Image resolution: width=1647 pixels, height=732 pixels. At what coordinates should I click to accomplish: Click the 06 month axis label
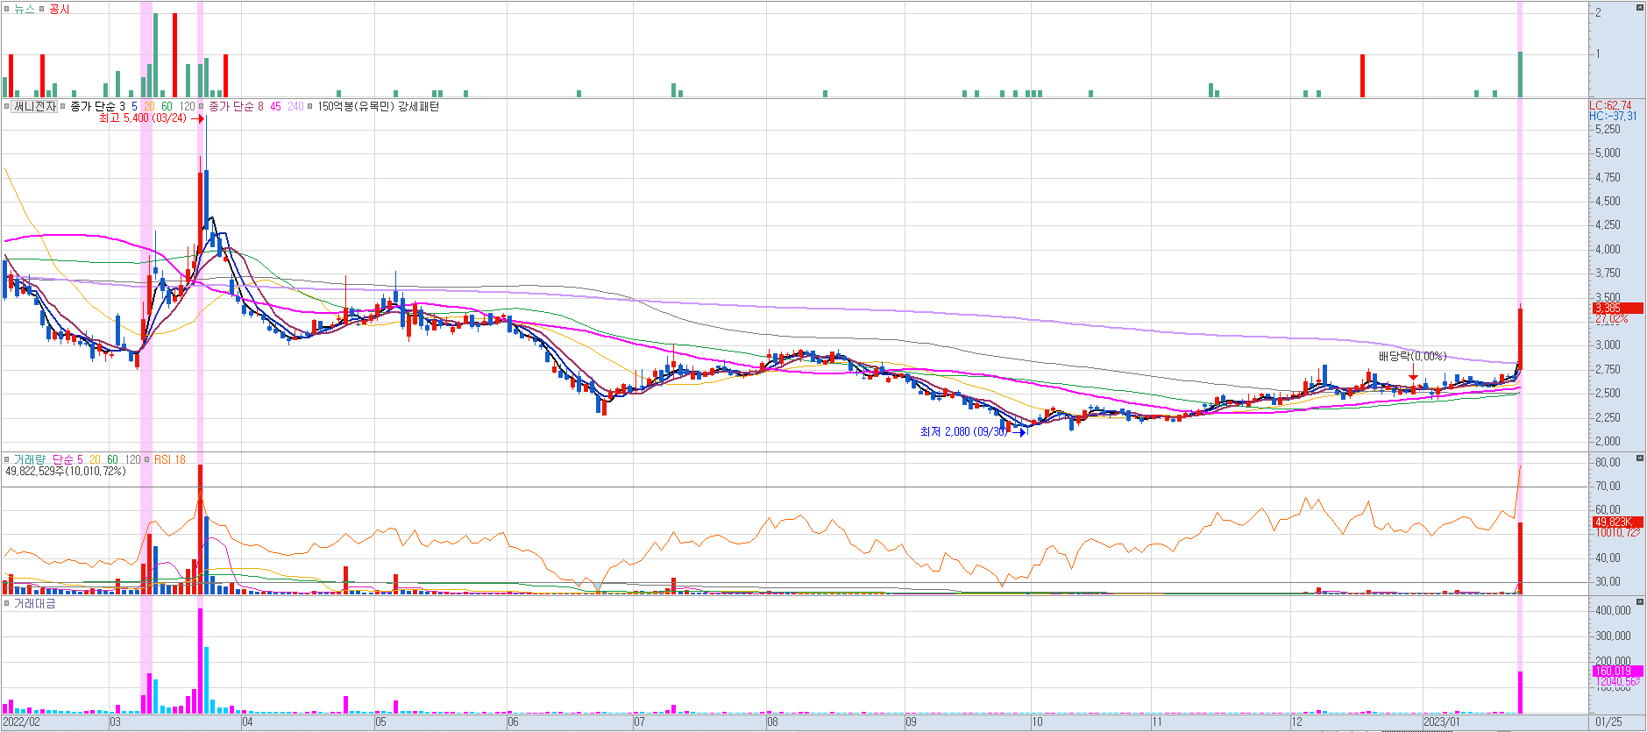point(513,722)
